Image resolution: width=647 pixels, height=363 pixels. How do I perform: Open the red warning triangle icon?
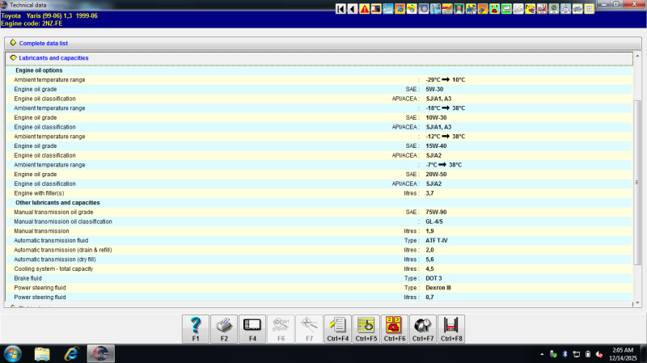coord(365,9)
